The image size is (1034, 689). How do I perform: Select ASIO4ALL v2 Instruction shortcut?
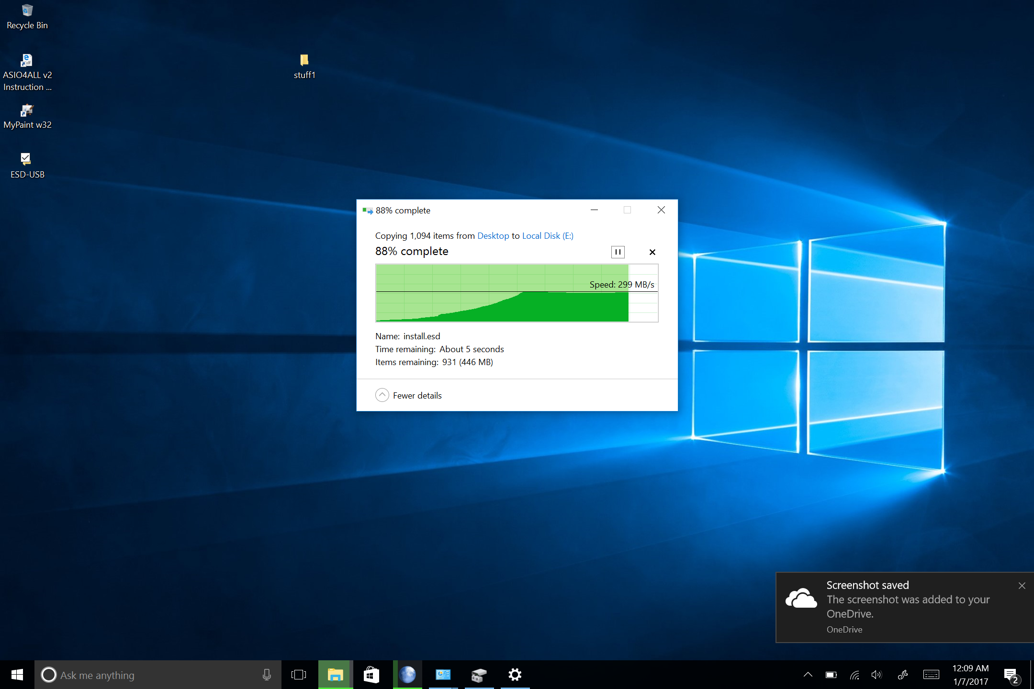click(x=27, y=61)
